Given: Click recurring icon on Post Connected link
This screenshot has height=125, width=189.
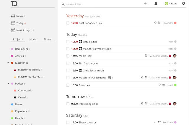Looking at the screenshot, I should click(x=155, y=23).
